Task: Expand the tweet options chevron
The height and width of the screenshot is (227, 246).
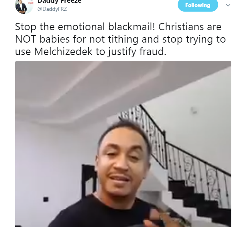Action: coord(228,5)
